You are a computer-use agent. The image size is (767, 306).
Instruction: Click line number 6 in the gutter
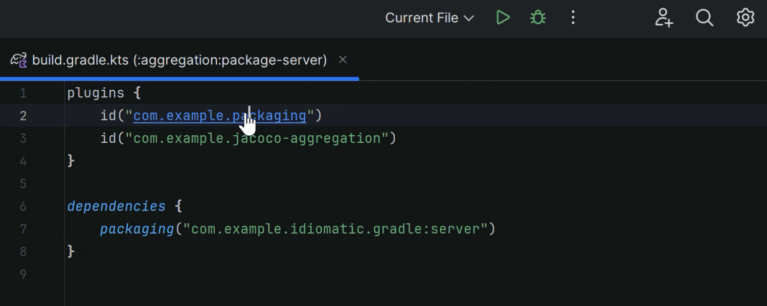(x=23, y=206)
